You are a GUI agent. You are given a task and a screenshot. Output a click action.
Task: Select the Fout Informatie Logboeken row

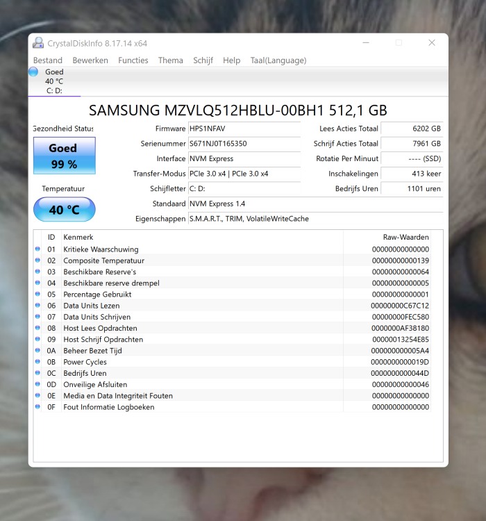point(232,407)
